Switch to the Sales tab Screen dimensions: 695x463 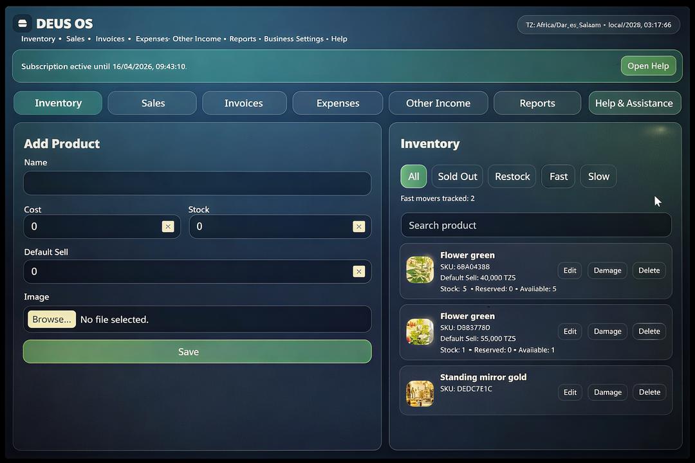tap(153, 103)
